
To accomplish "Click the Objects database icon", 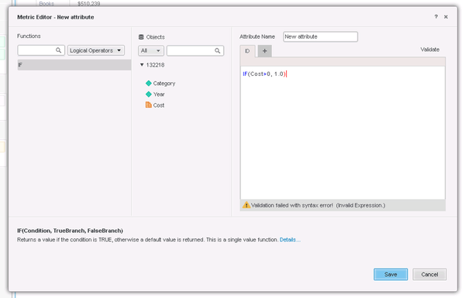I will (141, 37).
